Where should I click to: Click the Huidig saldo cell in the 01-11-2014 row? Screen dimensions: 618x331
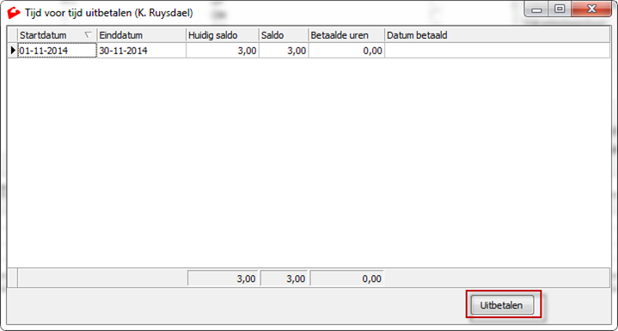pyautogui.click(x=222, y=51)
